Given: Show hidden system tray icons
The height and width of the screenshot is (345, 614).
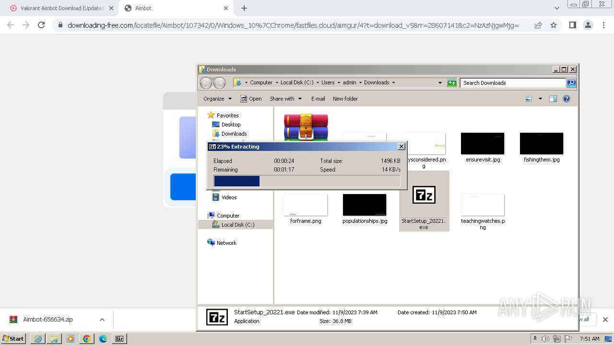Looking at the screenshot, I should pos(535,339).
